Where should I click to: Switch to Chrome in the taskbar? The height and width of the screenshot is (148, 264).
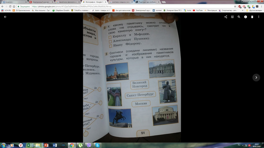(x=72, y=145)
